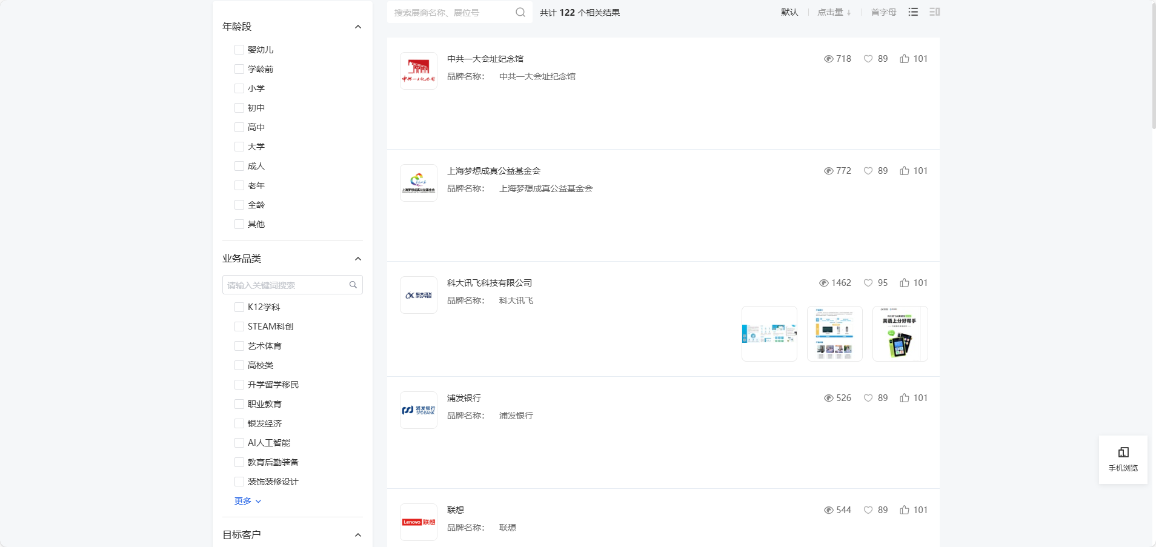Sort results by 首字母
The image size is (1156, 547).
click(x=883, y=12)
